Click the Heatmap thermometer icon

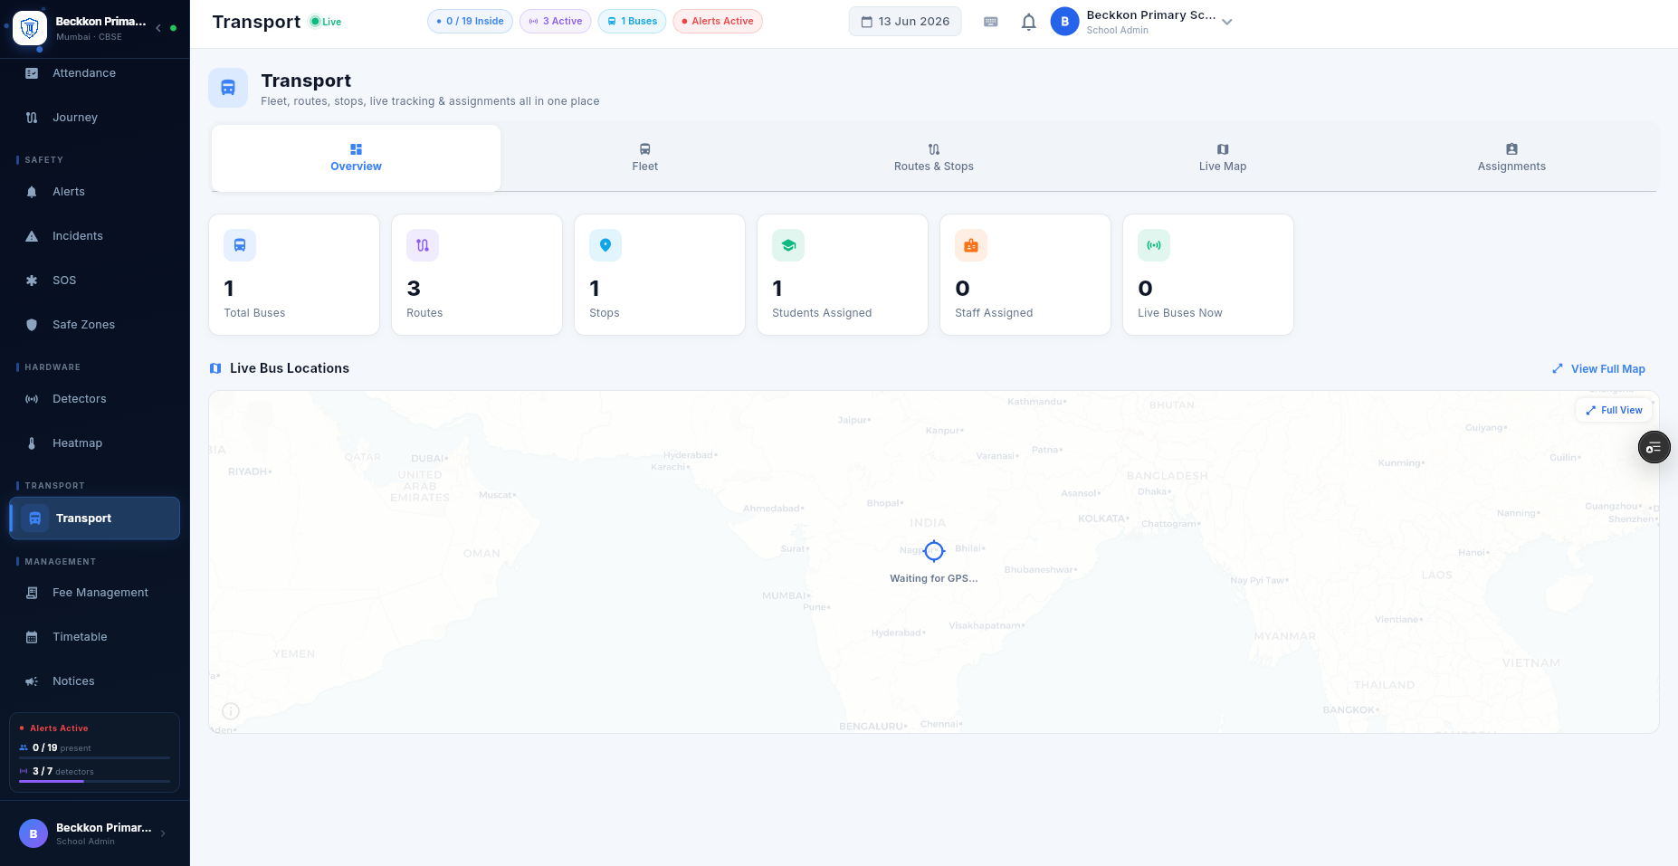point(32,443)
